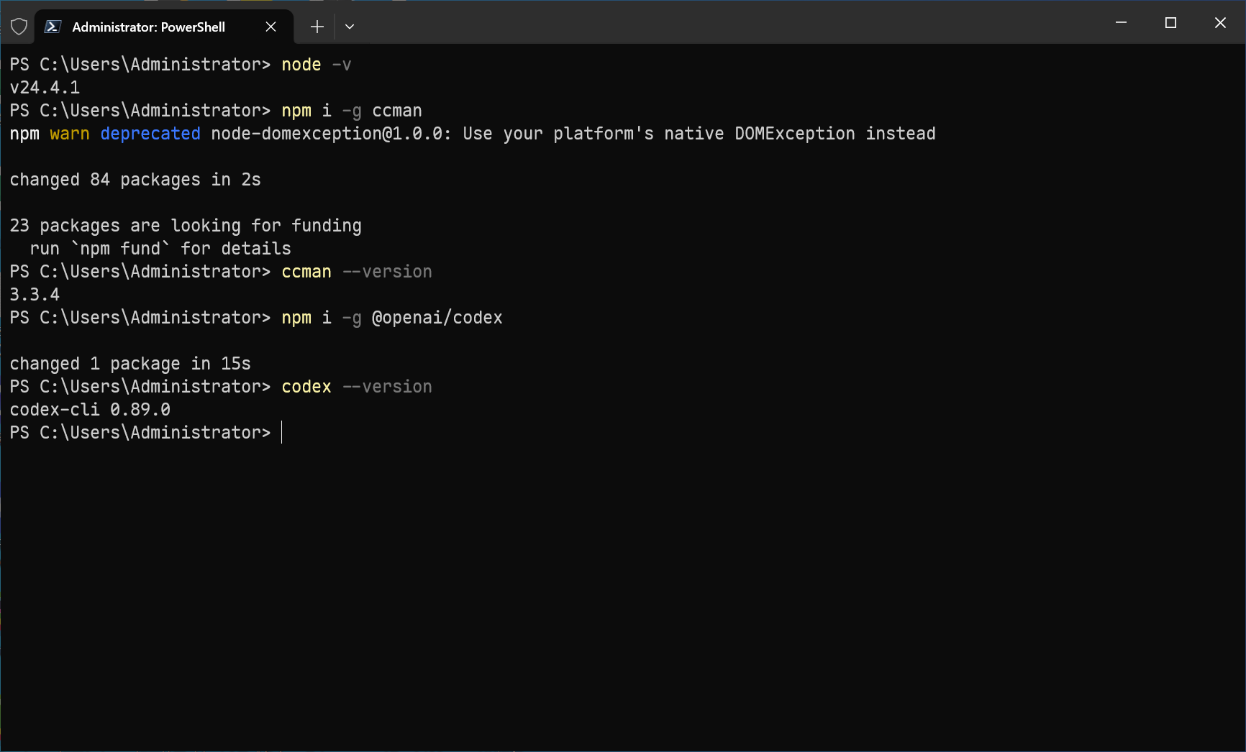Maximize the terminal window
The height and width of the screenshot is (752, 1246).
[1170, 23]
